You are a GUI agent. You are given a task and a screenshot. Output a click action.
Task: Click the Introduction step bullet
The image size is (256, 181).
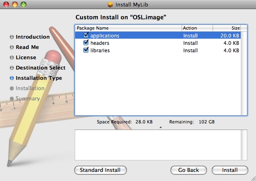tap(12, 37)
